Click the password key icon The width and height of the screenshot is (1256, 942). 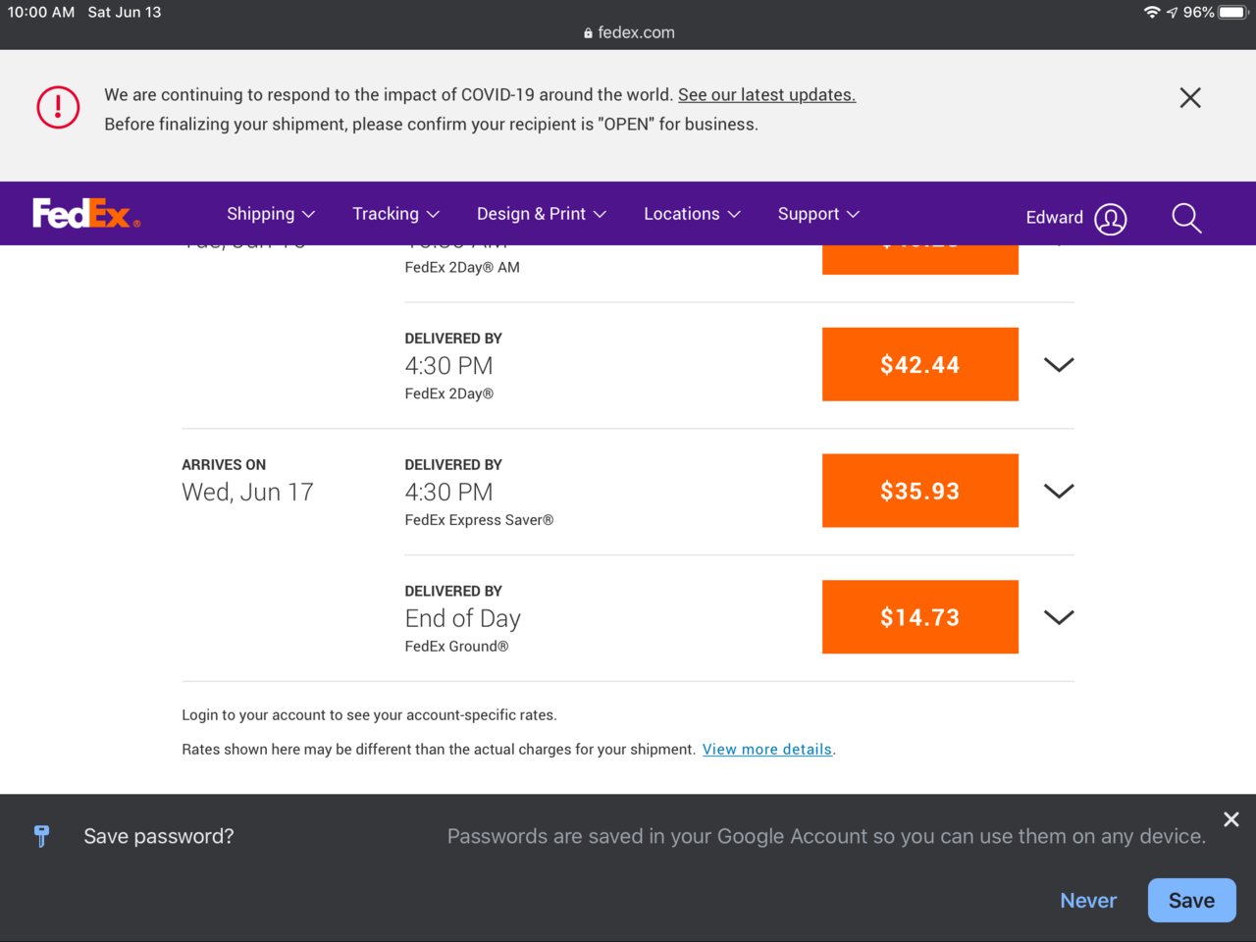click(41, 836)
